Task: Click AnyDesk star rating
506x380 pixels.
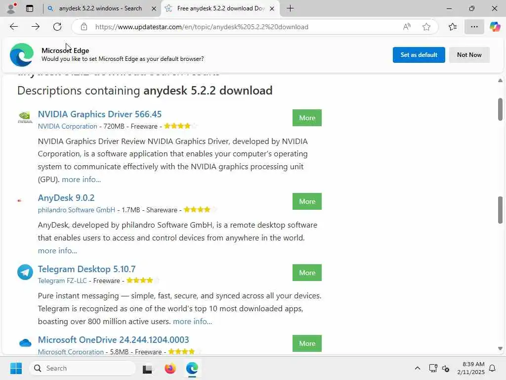Action: pos(200,210)
